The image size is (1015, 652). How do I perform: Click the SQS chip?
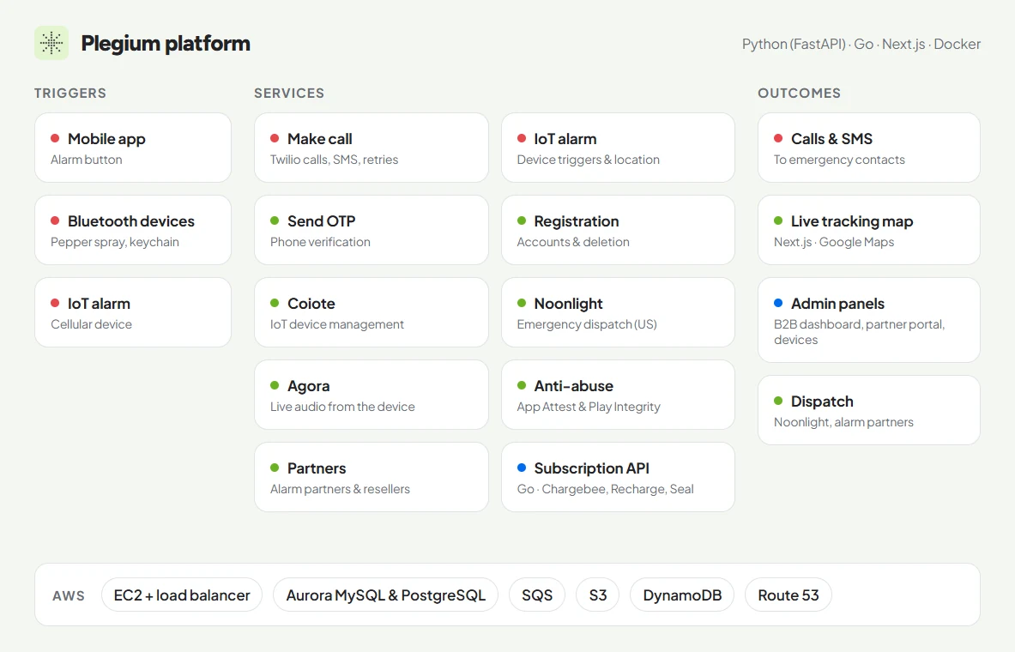[x=537, y=595]
